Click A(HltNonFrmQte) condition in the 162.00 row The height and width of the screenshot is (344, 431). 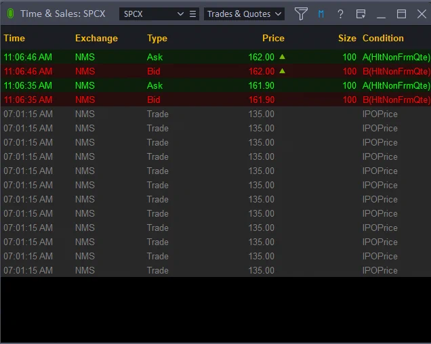click(x=396, y=57)
